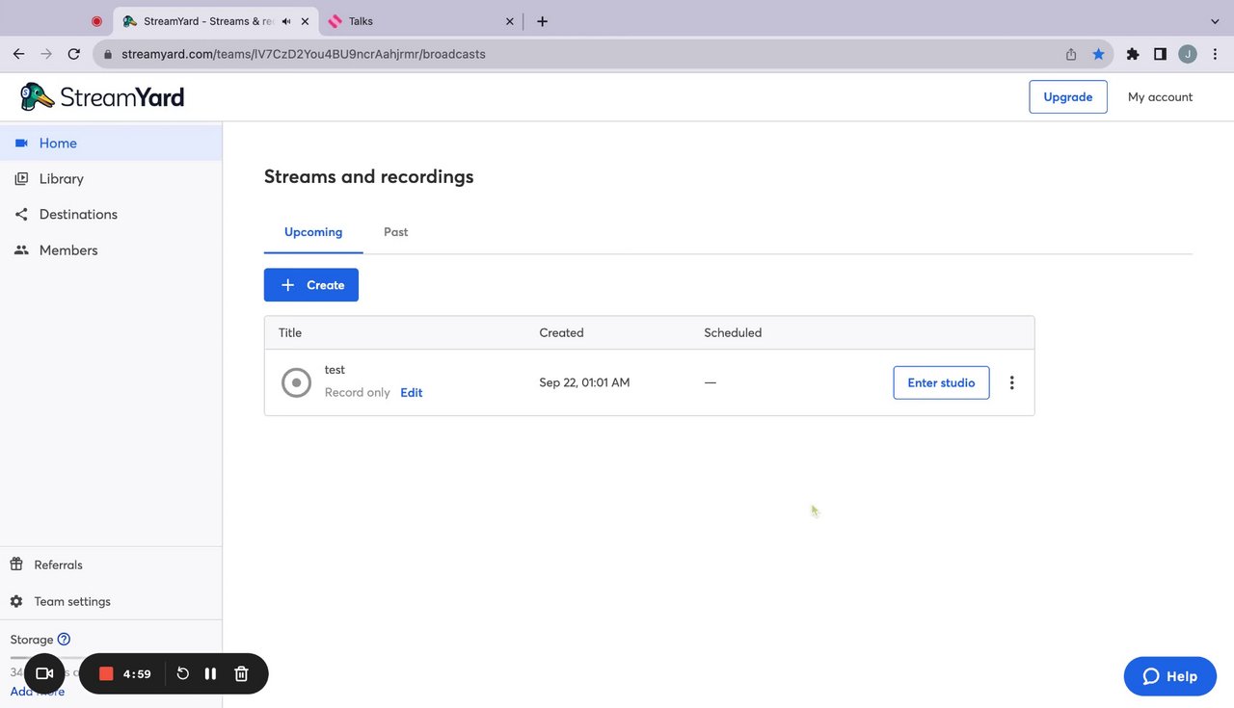
Task: Pause the screen recording
Action: [x=210, y=673]
